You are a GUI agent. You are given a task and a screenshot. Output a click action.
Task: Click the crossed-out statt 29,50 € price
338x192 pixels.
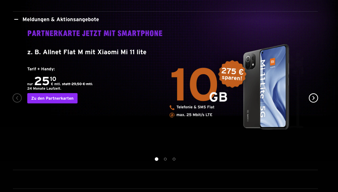click(x=77, y=84)
